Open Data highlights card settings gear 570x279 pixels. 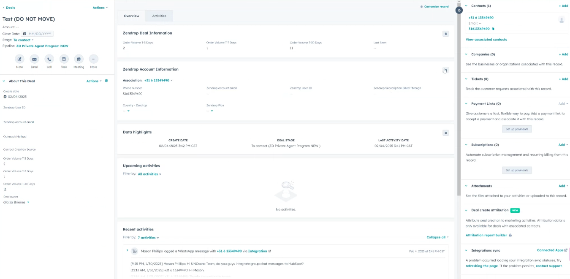pos(445,133)
